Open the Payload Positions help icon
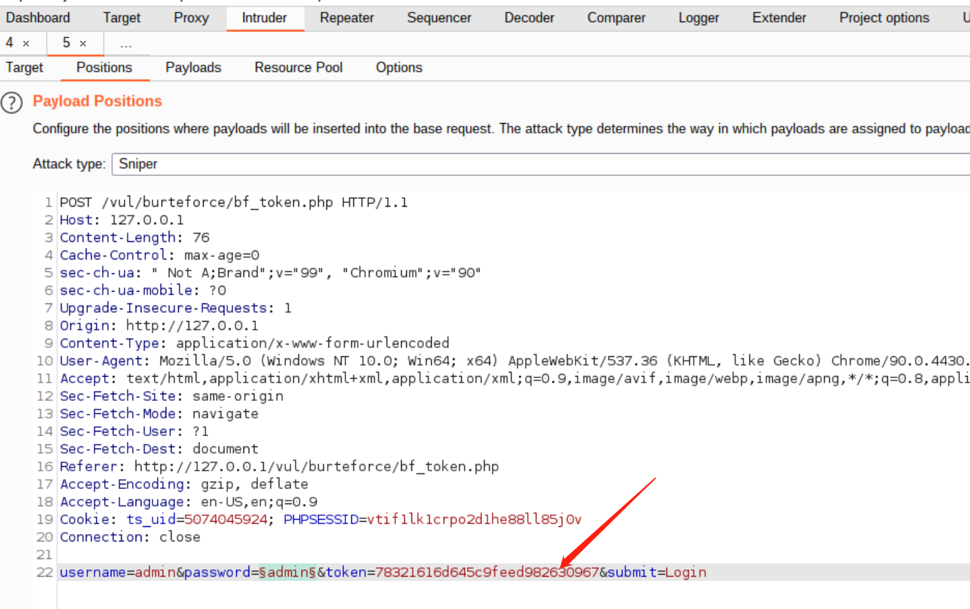 point(12,103)
